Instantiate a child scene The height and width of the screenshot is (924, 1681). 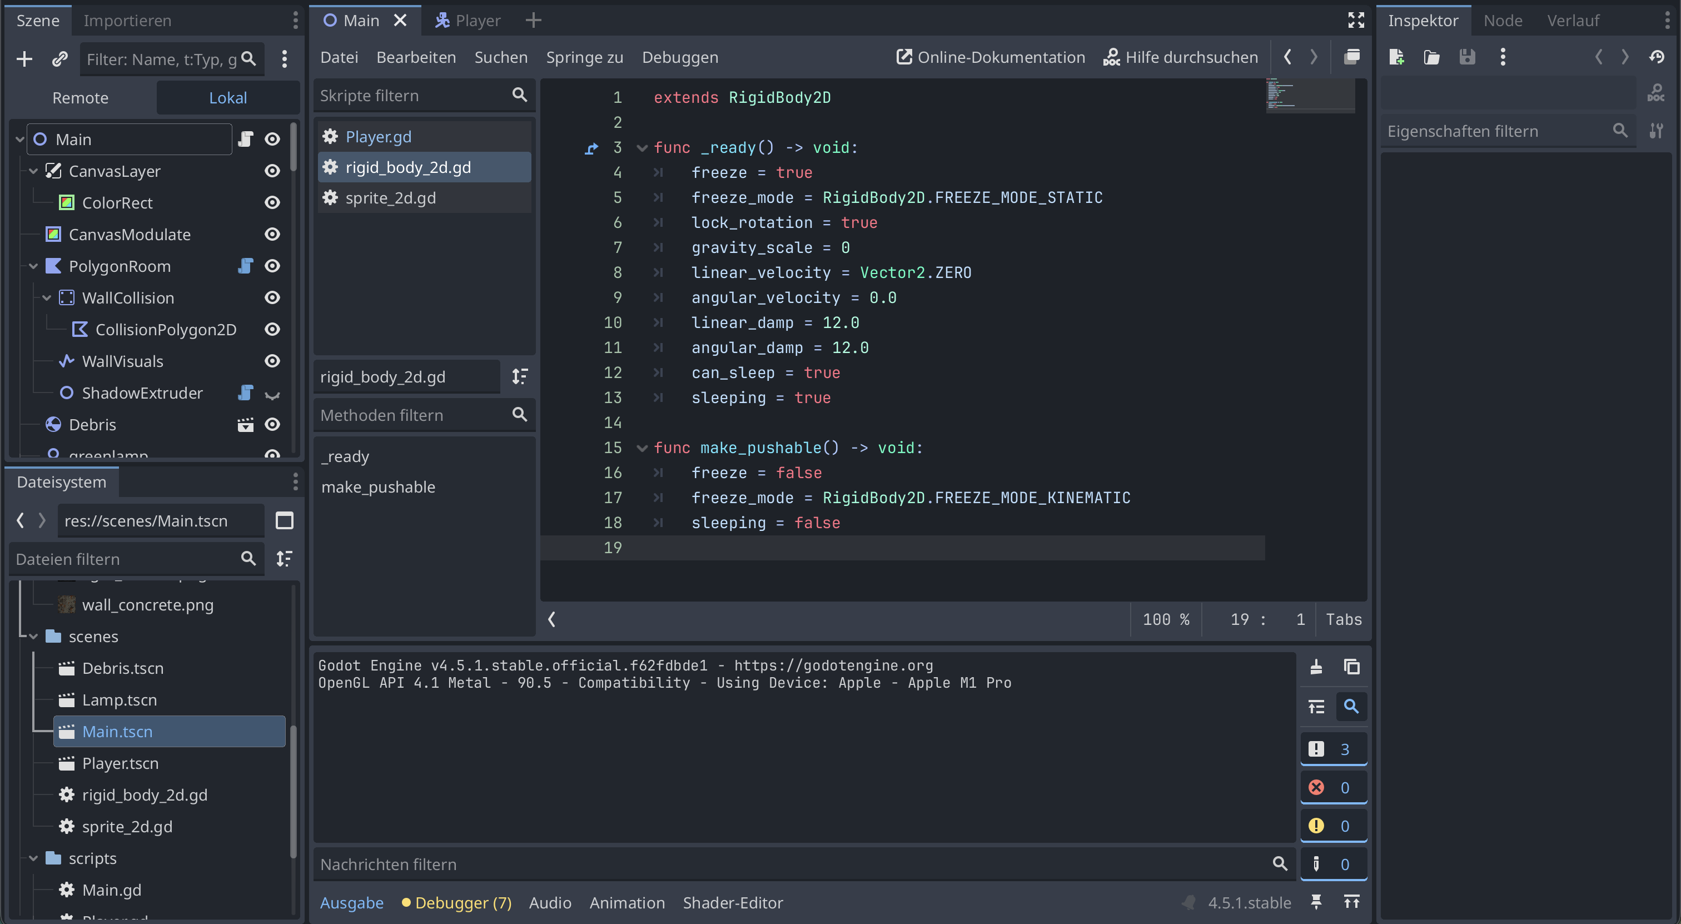tap(59, 59)
